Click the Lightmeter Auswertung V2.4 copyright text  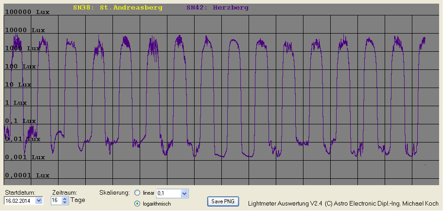[x=343, y=203]
